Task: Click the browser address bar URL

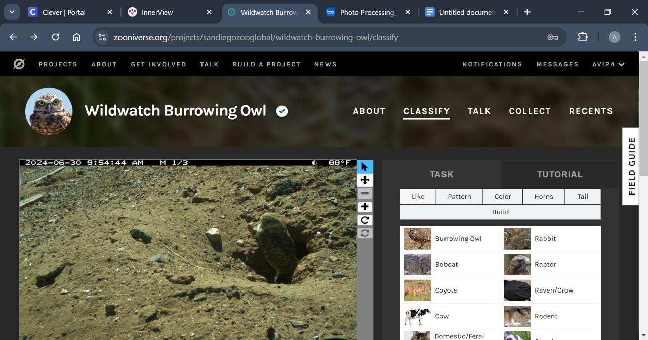Action: tap(256, 37)
